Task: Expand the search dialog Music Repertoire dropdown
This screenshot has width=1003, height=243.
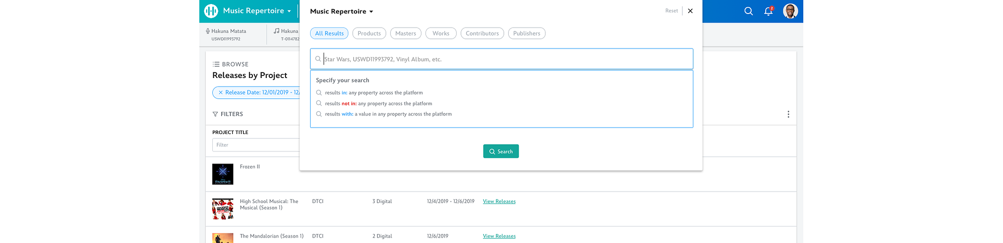Action: [x=342, y=11]
